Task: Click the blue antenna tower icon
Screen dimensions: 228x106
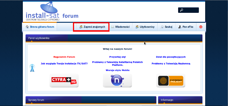Action: coord(32,68)
